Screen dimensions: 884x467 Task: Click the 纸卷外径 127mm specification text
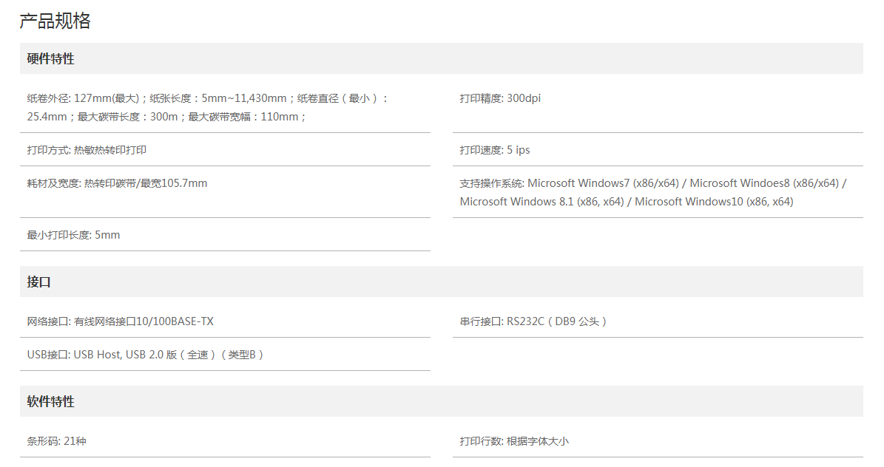(x=83, y=98)
